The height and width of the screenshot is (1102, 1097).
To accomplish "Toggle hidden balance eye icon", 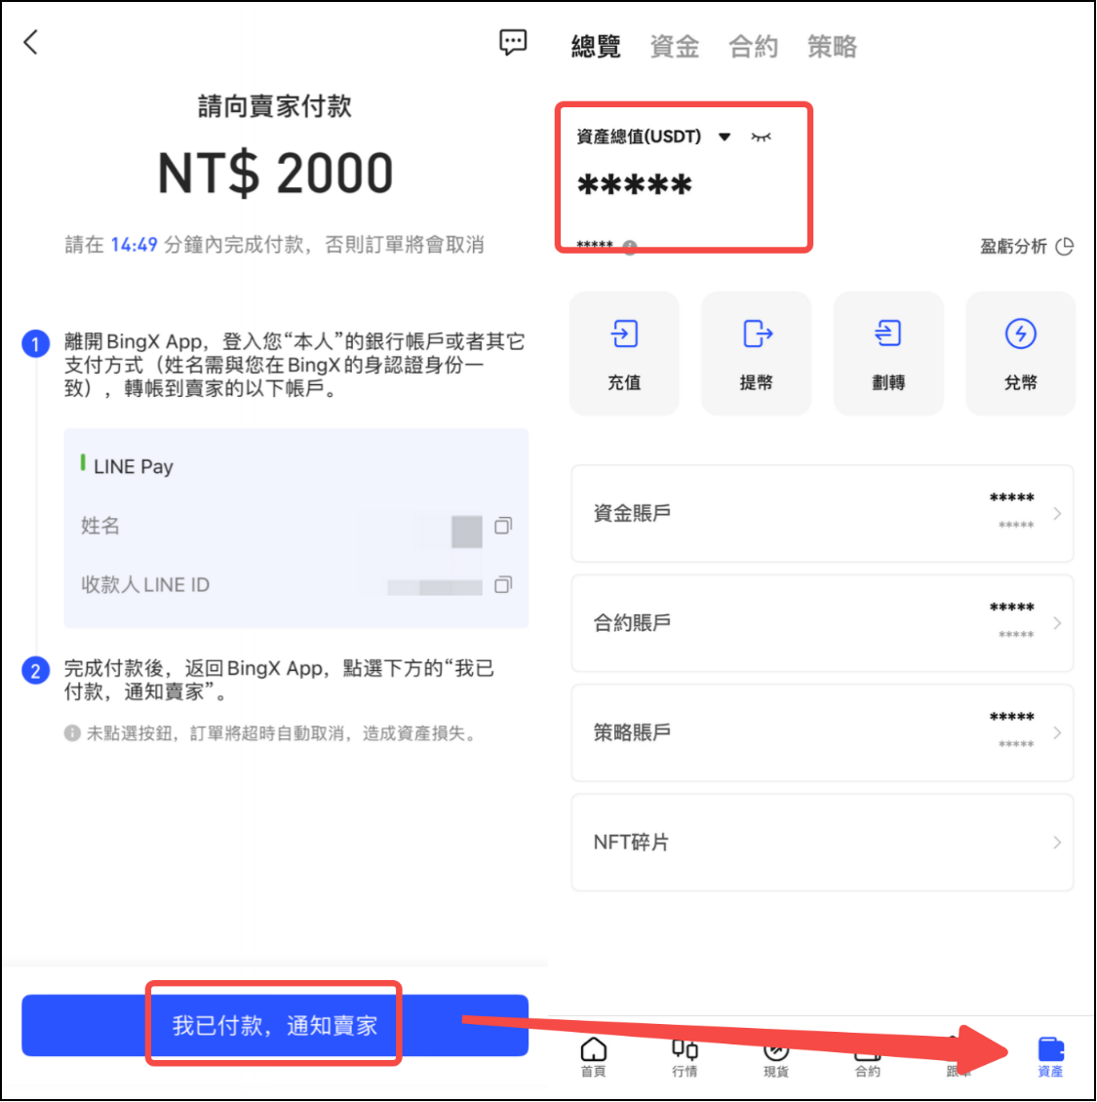I will pos(761,138).
